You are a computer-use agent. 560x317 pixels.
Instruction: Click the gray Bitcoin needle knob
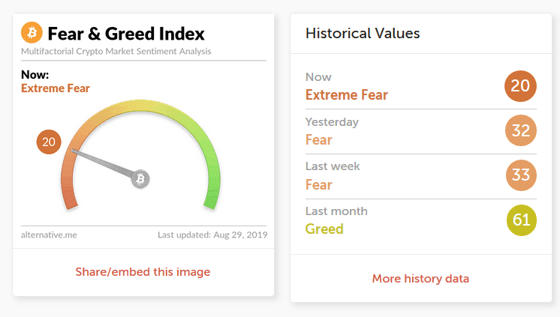(140, 179)
